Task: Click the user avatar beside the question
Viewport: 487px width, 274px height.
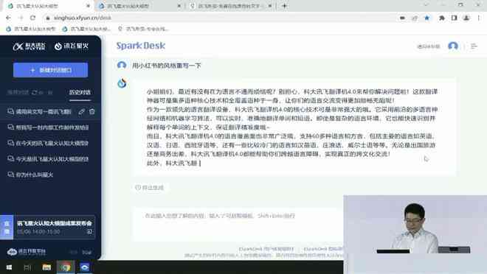Action: (x=122, y=66)
